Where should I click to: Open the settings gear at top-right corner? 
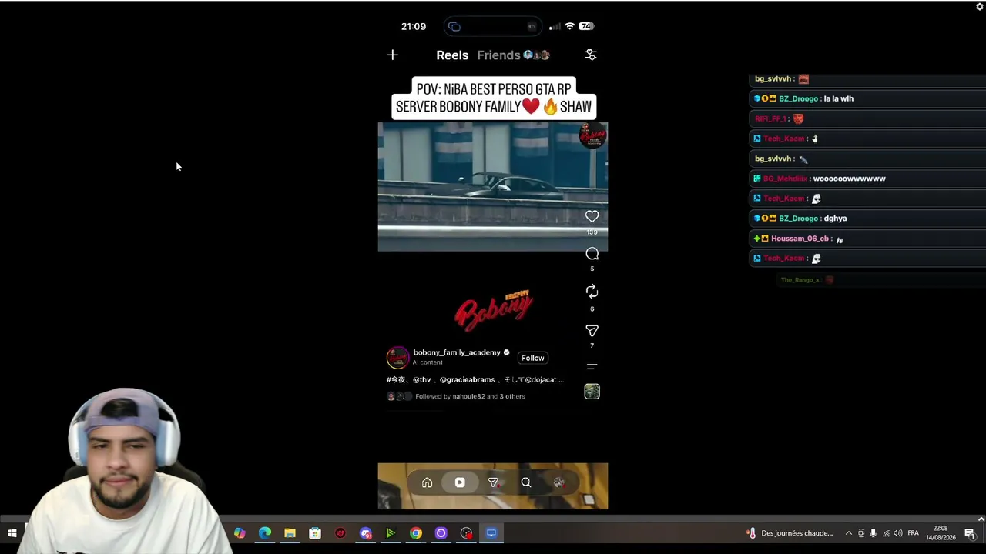tap(980, 6)
